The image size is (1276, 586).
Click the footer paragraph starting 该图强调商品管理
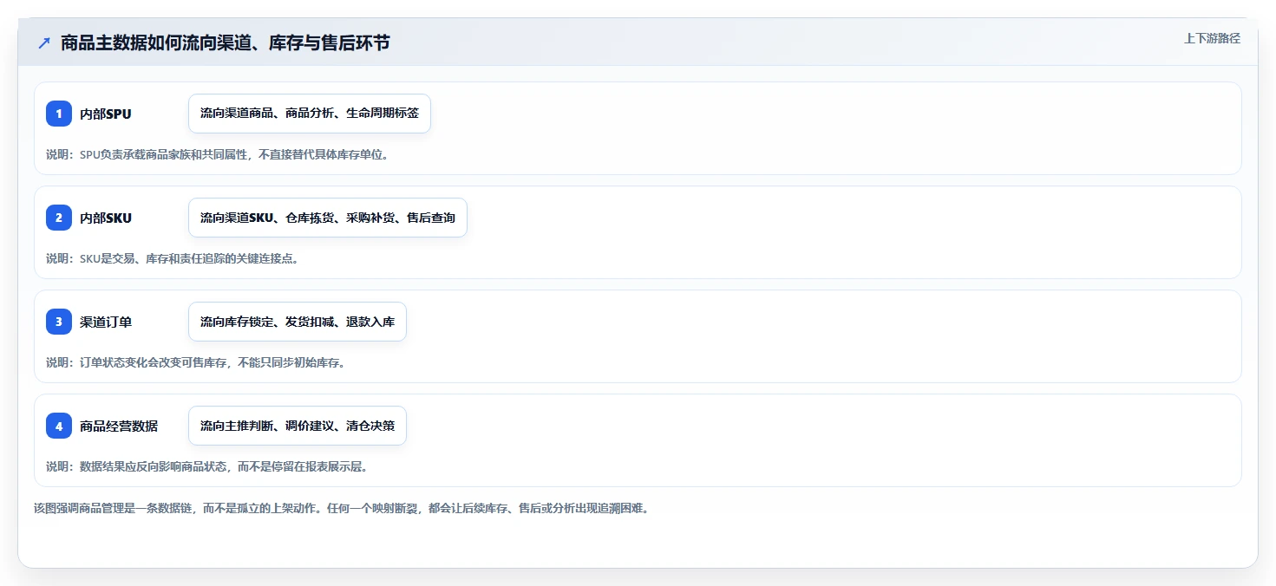[341, 508]
